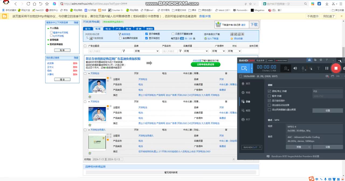Click the Bandicam text overlay T icon
Screen dimensions: 345x181
pyautogui.click(x=318, y=68)
